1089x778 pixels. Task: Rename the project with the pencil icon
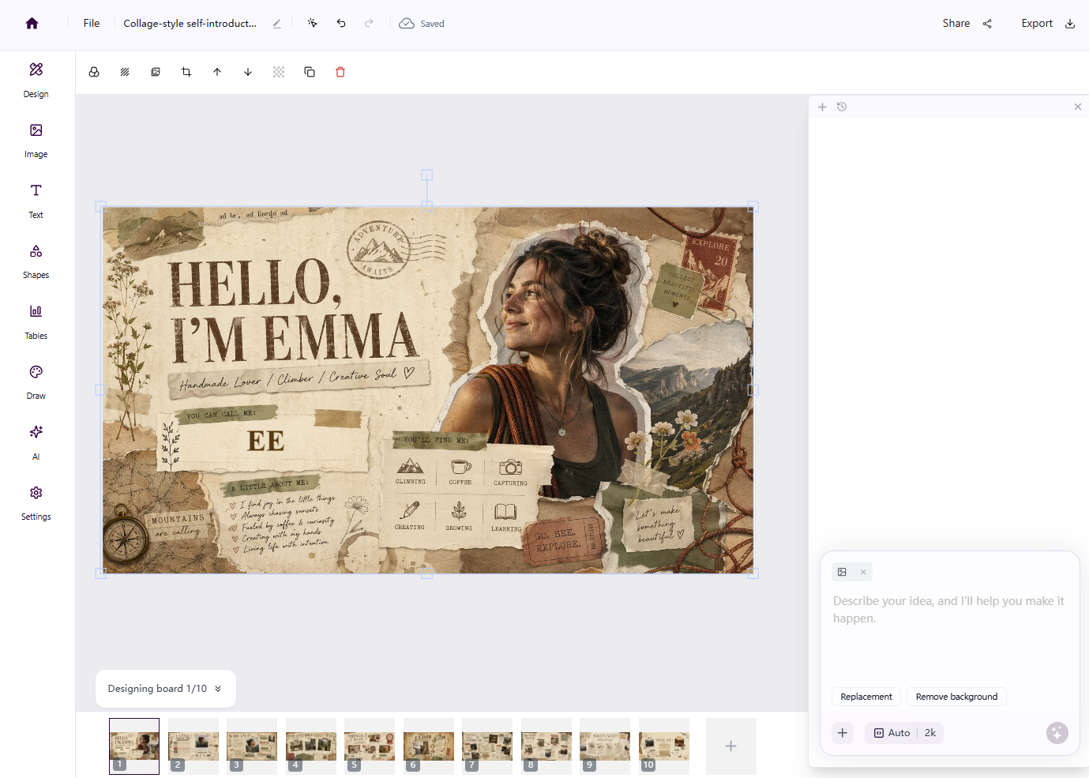(x=277, y=24)
